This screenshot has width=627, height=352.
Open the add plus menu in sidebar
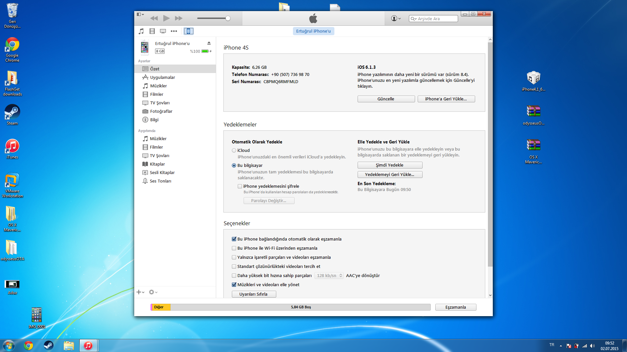[x=140, y=292]
